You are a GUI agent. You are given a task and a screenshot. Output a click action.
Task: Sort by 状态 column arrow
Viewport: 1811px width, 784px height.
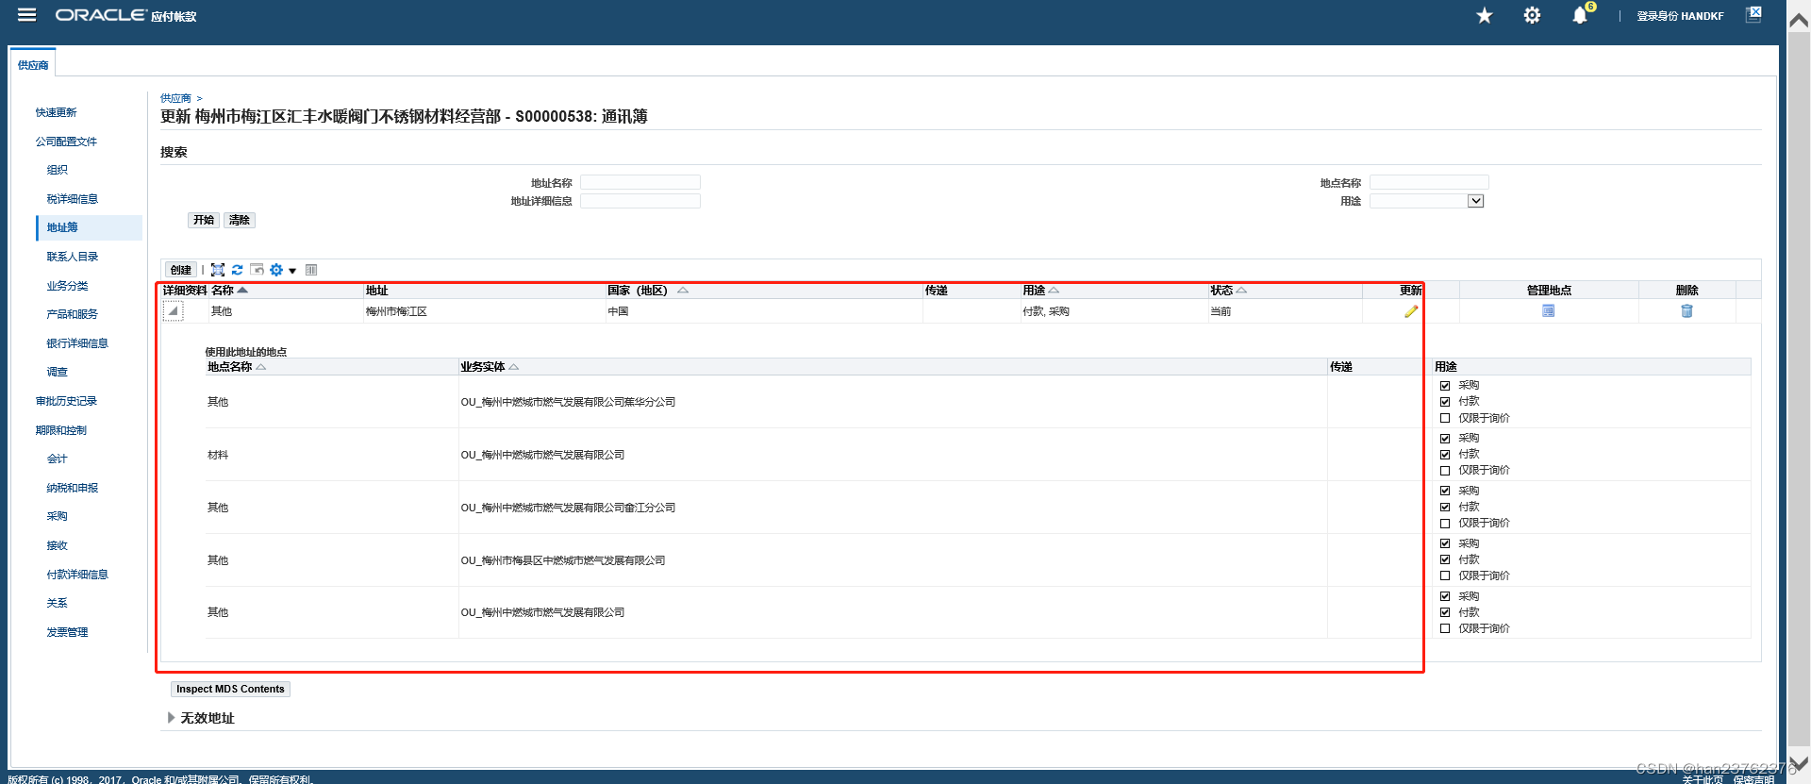tap(1241, 290)
